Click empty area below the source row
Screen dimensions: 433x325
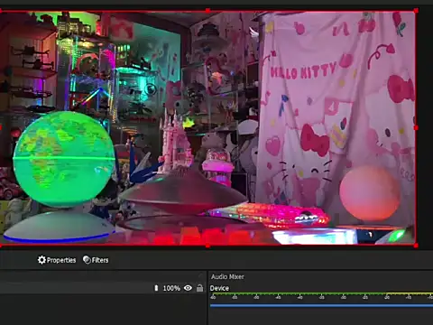(x=103, y=310)
